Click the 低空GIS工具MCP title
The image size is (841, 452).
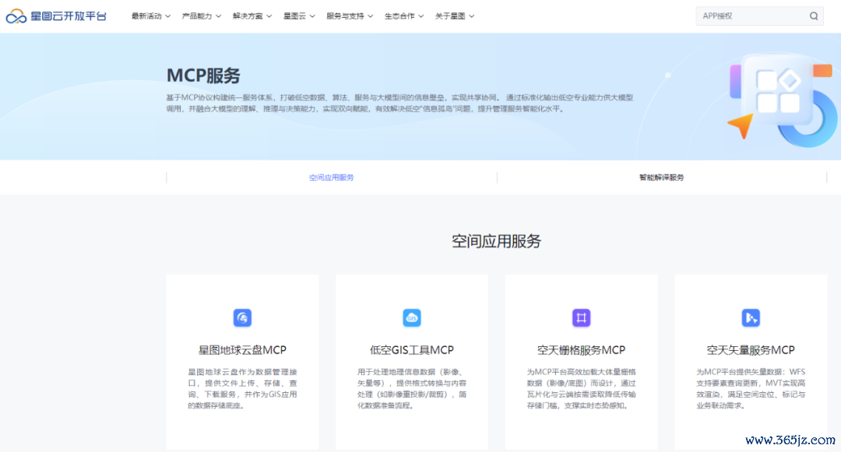[x=412, y=350]
